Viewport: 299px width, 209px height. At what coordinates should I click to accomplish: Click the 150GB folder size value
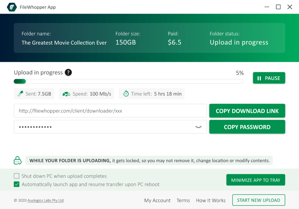click(126, 42)
